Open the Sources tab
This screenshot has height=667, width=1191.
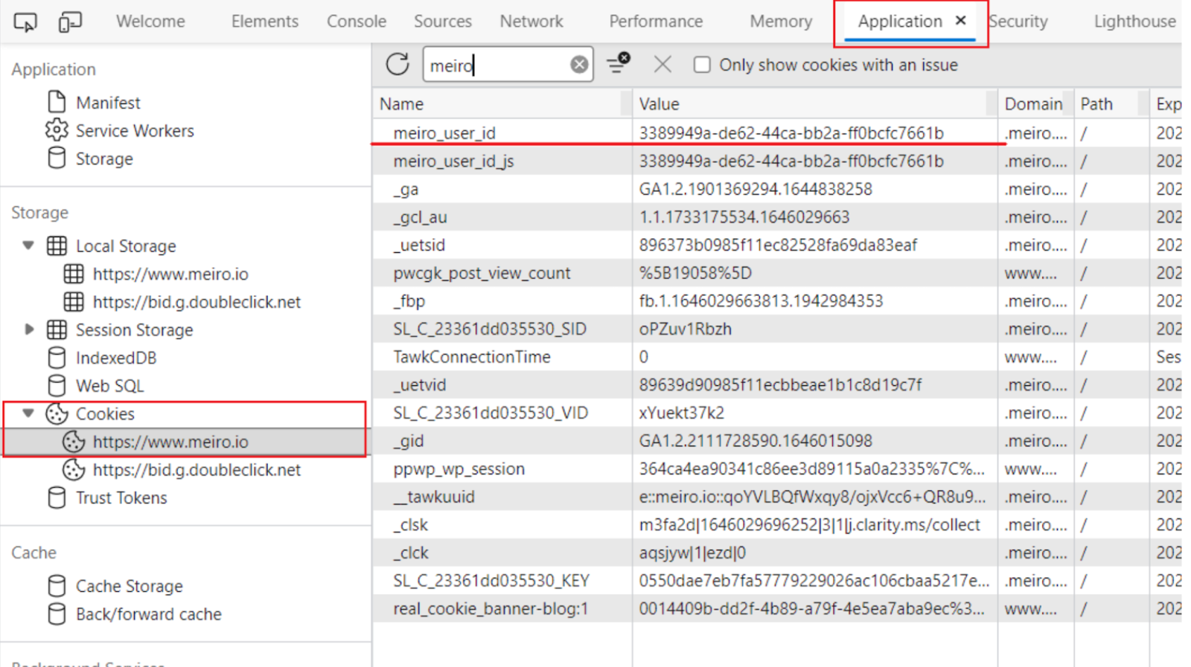(443, 22)
